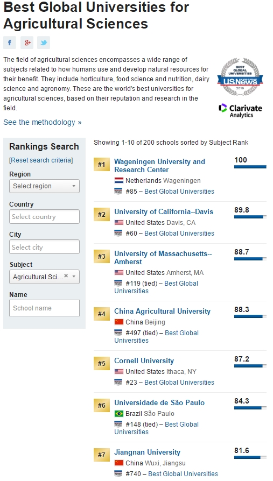Click the #1 rank badge
273x481 pixels.
click(x=102, y=165)
